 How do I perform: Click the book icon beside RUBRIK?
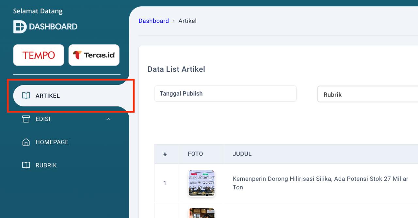[x=26, y=165]
